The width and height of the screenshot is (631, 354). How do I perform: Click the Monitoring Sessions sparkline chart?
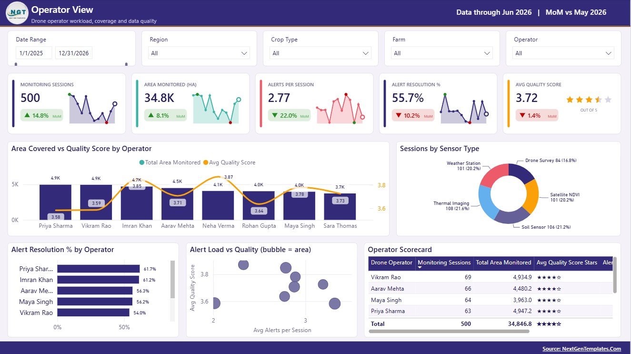(92, 109)
